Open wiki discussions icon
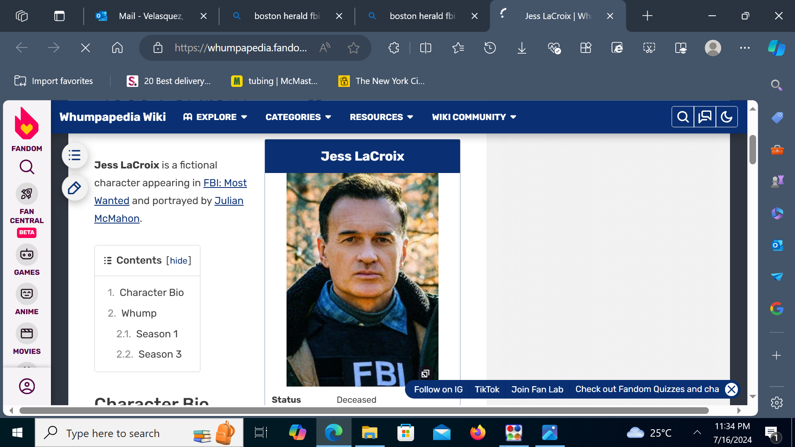The width and height of the screenshot is (795, 447). click(705, 117)
